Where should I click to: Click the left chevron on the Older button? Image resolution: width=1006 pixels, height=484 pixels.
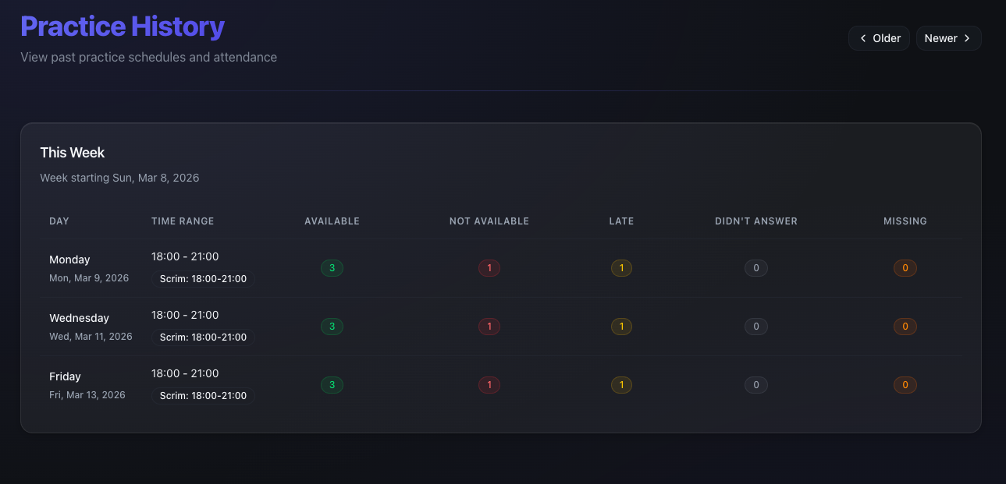click(x=863, y=37)
